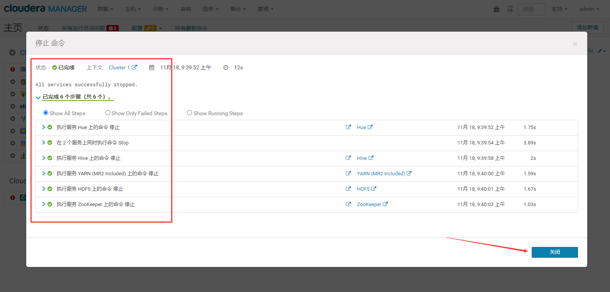Open the 支持 menu

pyautogui.click(x=559, y=9)
